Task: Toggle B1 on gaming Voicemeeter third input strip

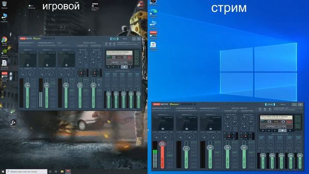Action: pos(72,90)
